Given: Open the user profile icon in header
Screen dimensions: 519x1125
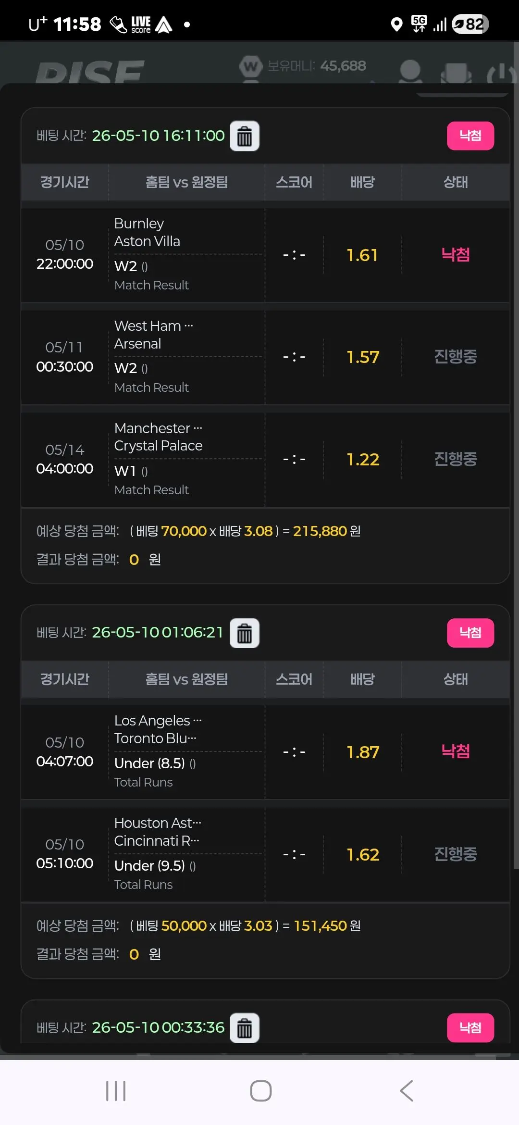Looking at the screenshot, I should pyautogui.click(x=411, y=72).
